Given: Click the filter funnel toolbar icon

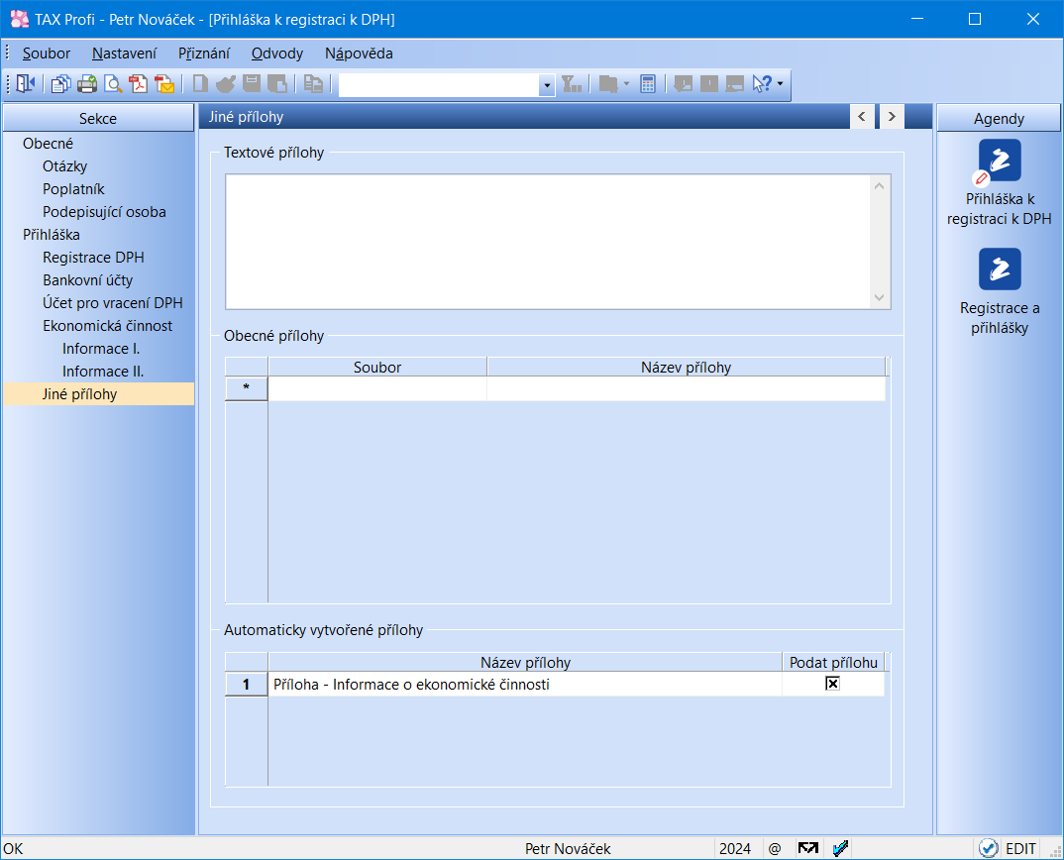Looking at the screenshot, I should (572, 84).
